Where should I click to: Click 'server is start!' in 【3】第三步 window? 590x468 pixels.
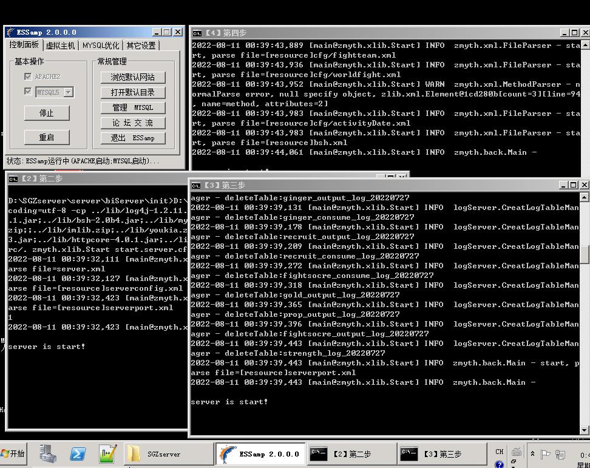(229, 402)
